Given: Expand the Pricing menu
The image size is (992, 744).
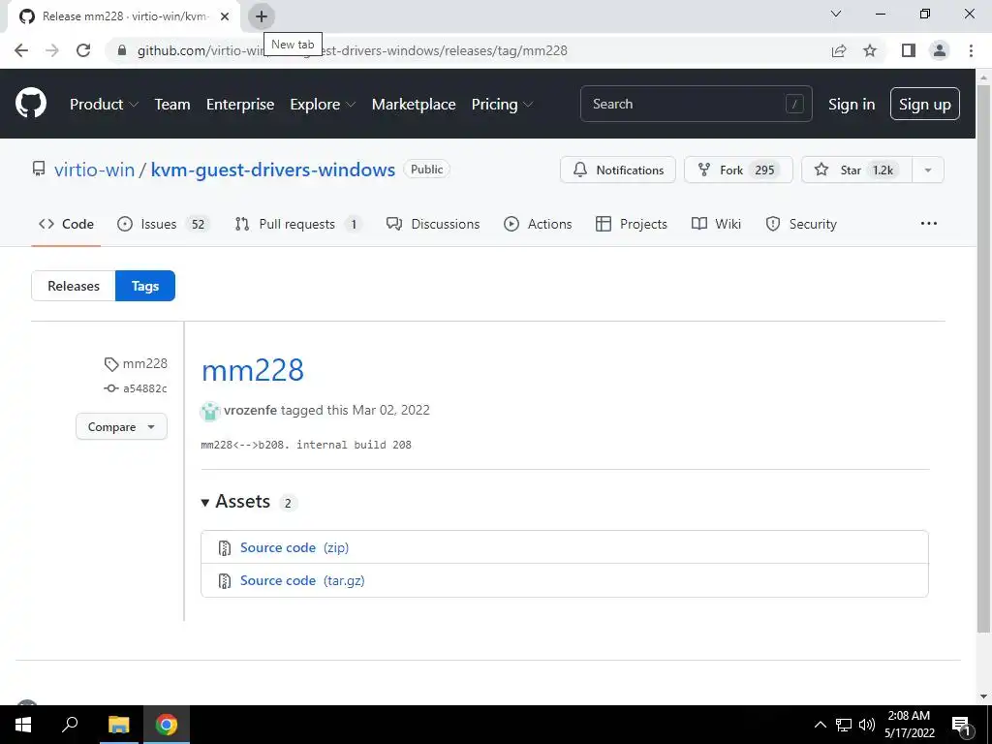Looking at the screenshot, I should [x=502, y=105].
